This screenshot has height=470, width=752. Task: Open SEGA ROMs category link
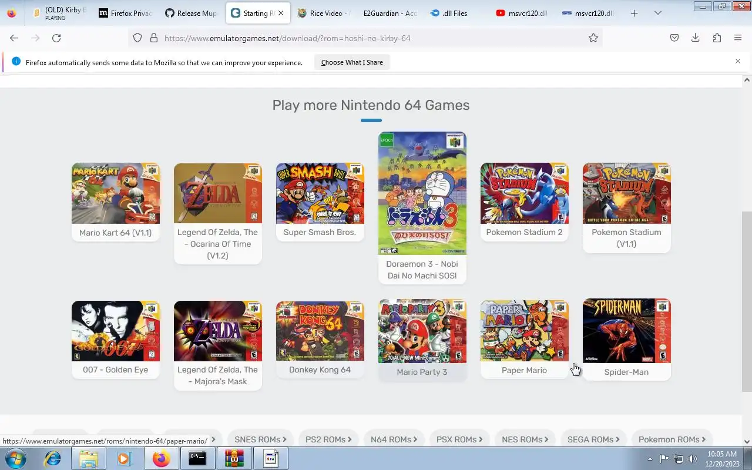(593, 439)
